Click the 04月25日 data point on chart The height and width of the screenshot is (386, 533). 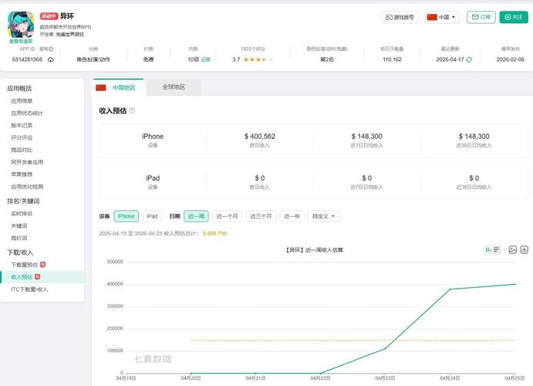(x=515, y=284)
